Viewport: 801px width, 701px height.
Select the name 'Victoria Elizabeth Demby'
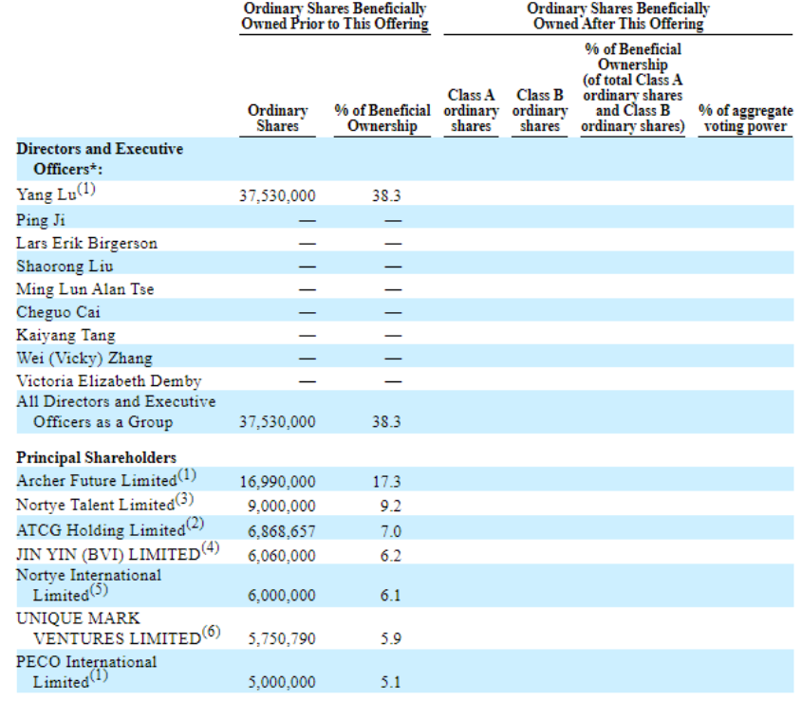109,381
